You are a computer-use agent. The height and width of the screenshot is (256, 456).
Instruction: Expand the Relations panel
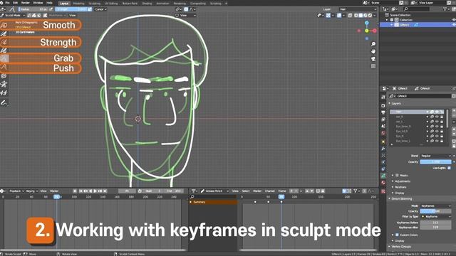(x=400, y=187)
